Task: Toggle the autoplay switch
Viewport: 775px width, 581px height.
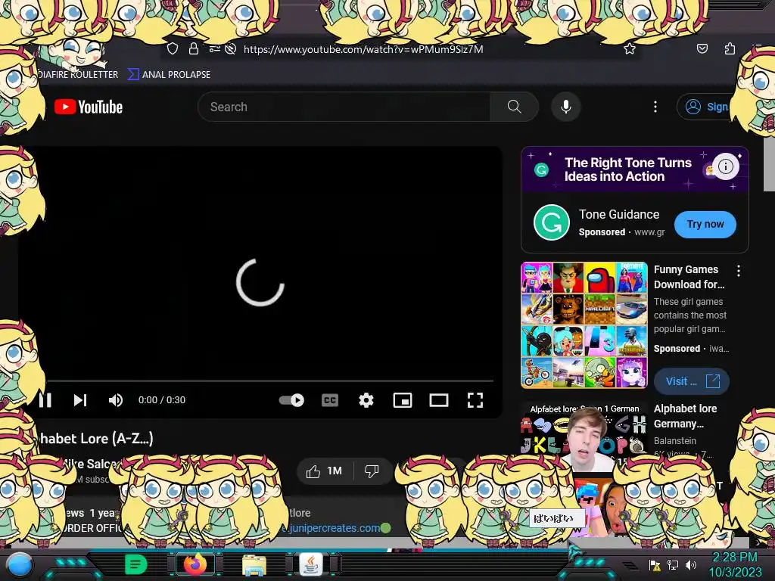Action: click(x=291, y=399)
